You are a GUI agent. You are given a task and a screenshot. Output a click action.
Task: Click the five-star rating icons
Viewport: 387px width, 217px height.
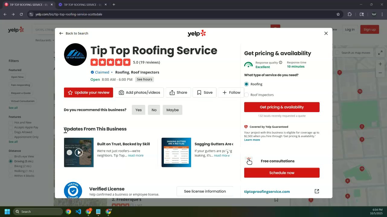click(110, 62)
